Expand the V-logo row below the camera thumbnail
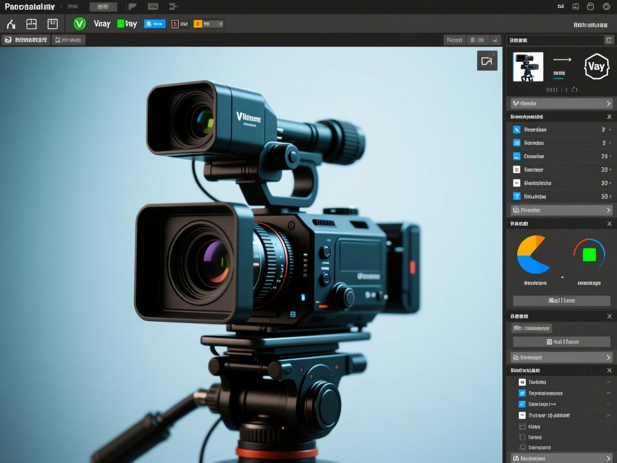The width and height of the screenshot is (617, 463). (x=560, y=103)
